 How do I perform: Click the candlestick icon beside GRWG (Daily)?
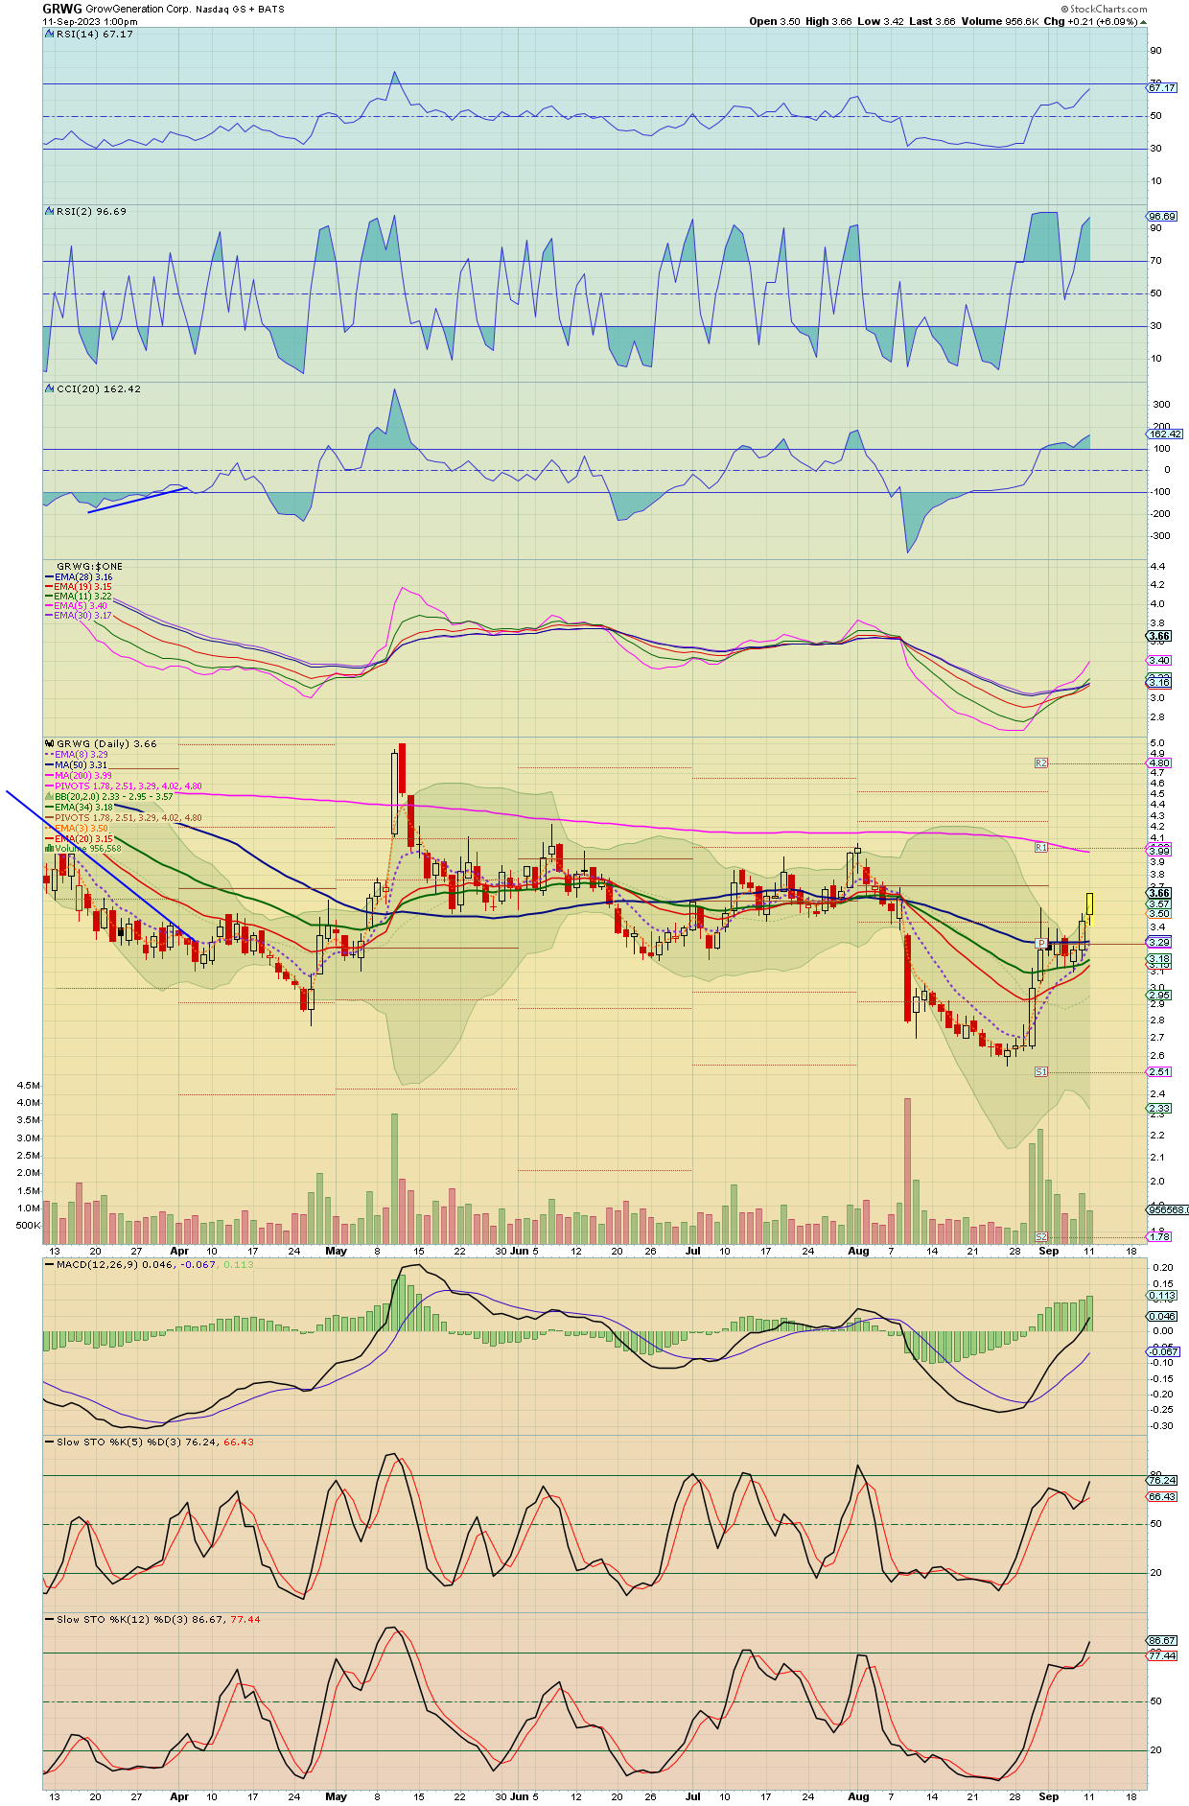coord(50,743)
